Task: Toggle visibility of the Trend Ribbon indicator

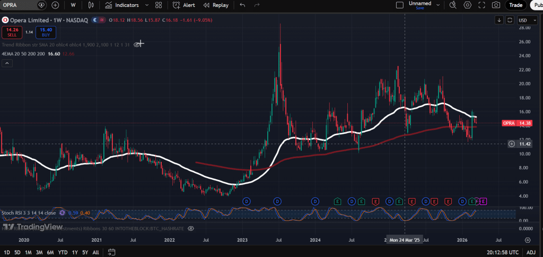Action: (138, 44)
